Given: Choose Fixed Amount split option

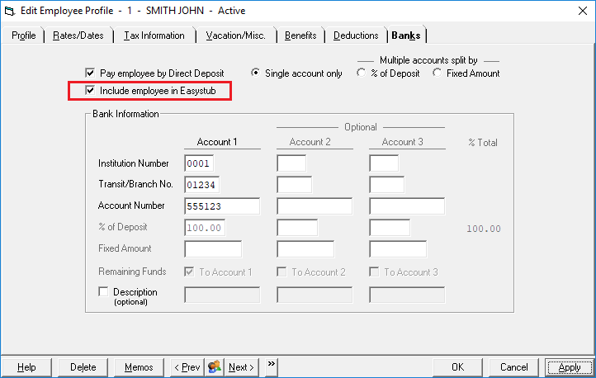Looking at the screenshot, I should 438,73.
